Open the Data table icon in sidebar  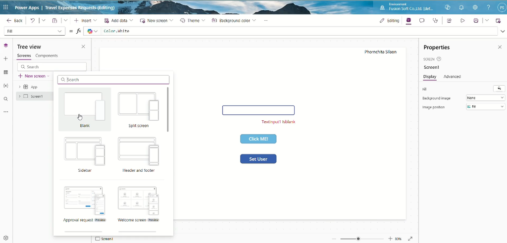[5, 72]
